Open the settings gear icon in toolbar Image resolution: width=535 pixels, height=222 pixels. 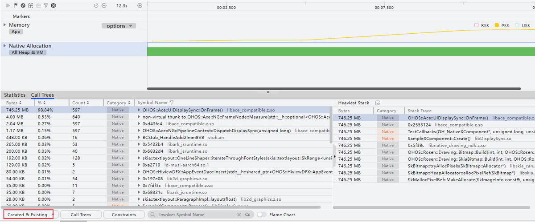(53, 6)
